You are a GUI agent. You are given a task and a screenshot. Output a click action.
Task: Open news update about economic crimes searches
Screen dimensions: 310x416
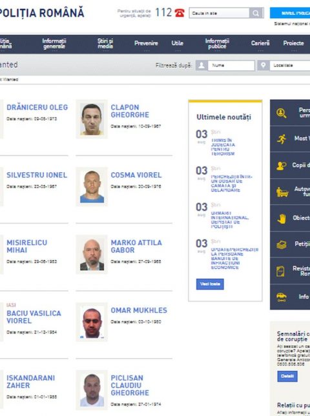click(234, 259)
